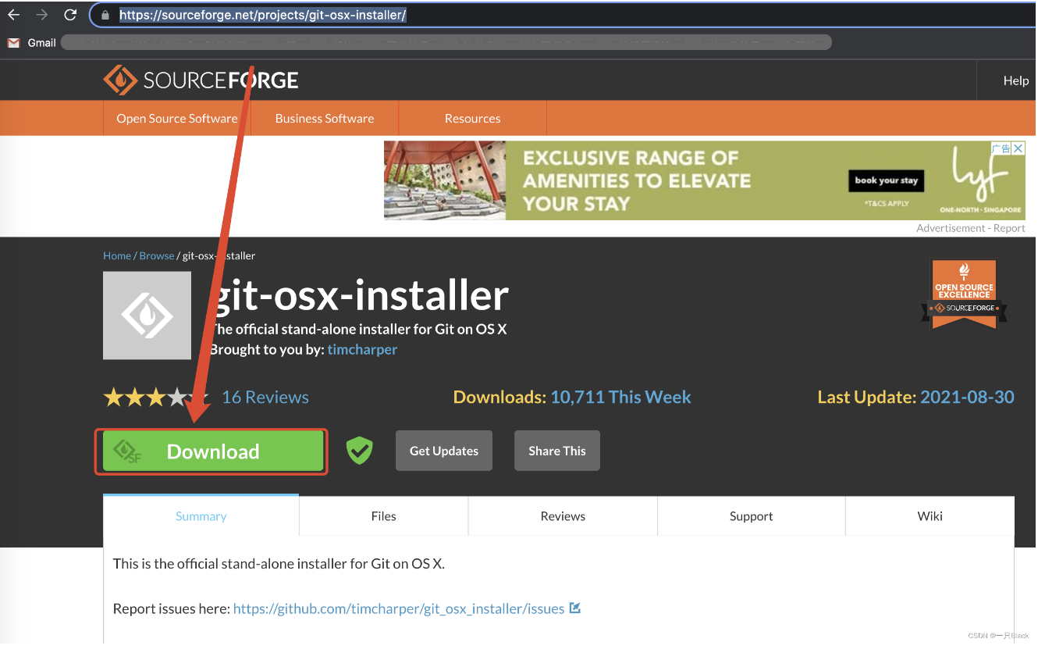Switch to the Support tab
1038x667 pixels.
(752, 515)
